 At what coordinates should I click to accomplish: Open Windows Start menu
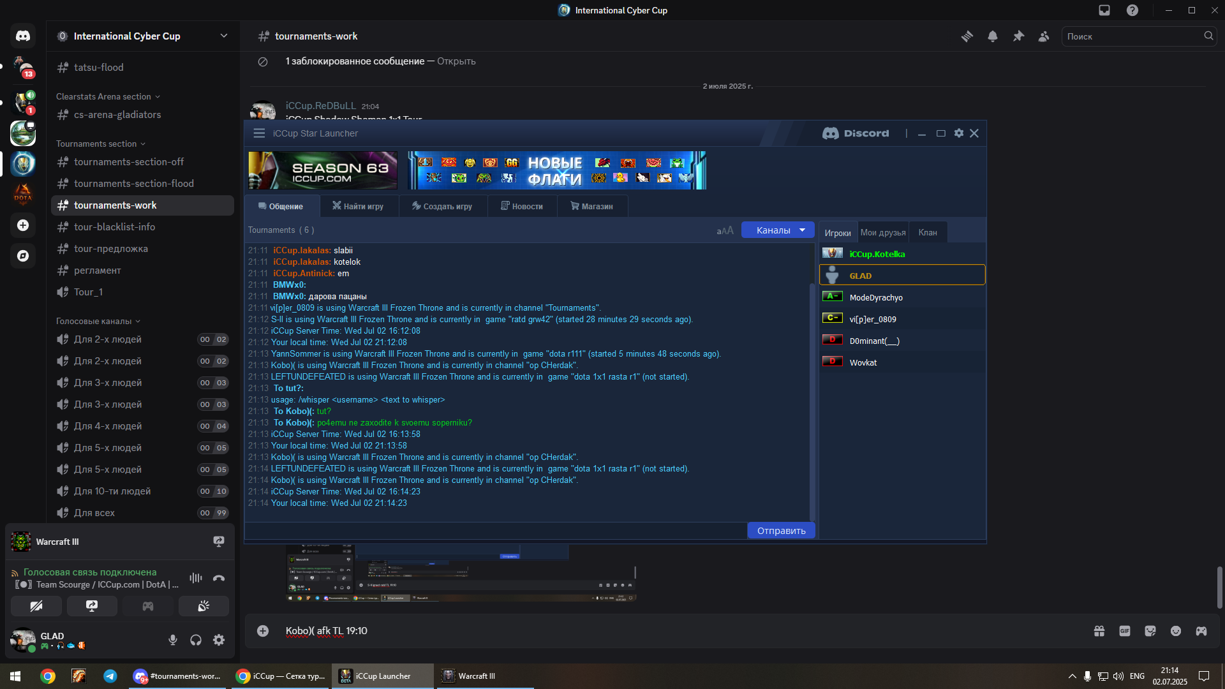point(15,676)
